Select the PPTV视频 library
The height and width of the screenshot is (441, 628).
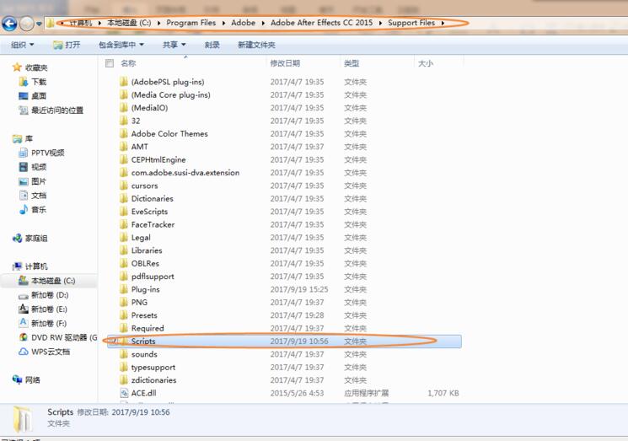[x=48, y=153]
